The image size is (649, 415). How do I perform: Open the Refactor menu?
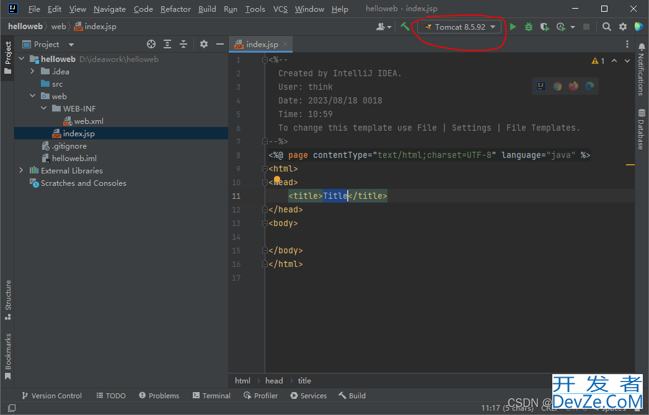click(175, 9)
